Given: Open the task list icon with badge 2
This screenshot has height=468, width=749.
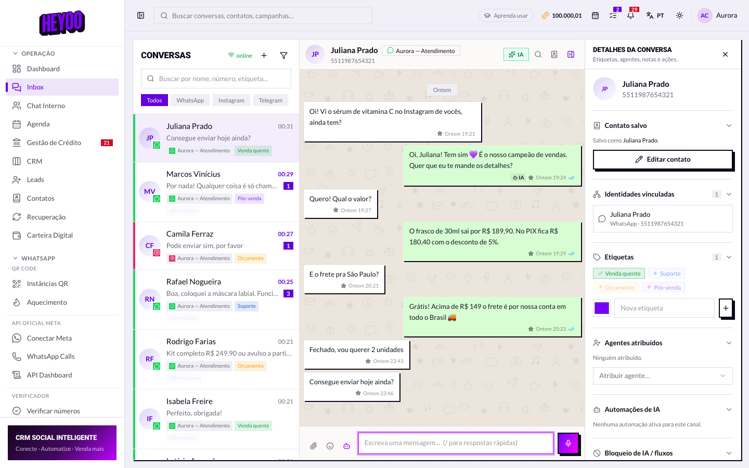Looking at the screenshot, I should pos(613,16).
